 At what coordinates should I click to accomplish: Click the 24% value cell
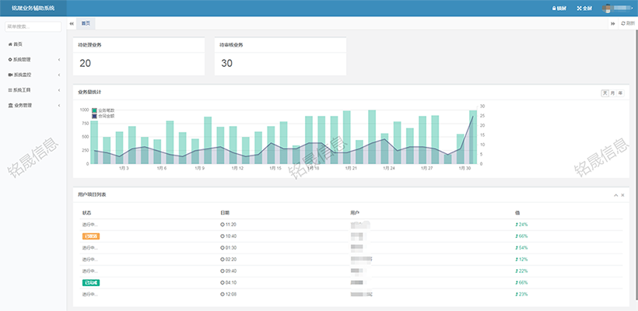point(521,225)
